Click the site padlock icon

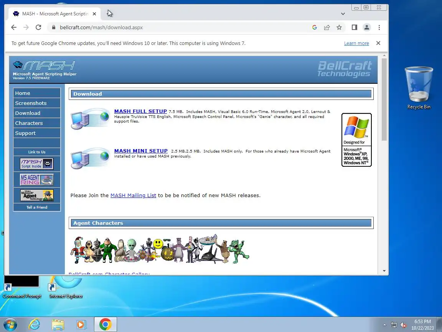tap(53, 27)
